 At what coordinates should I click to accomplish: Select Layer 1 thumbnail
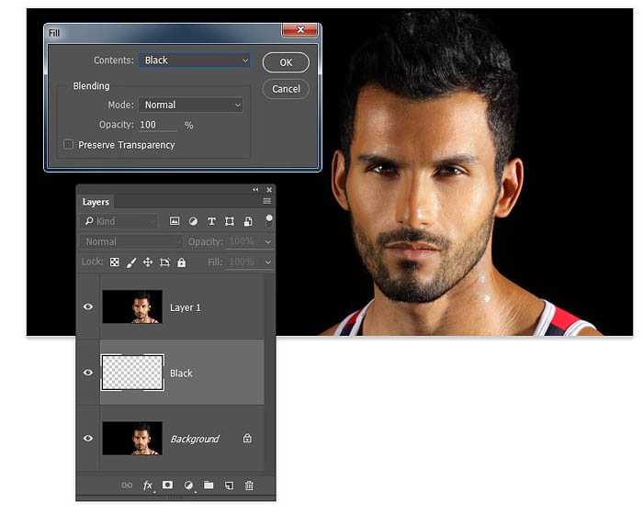132,306
